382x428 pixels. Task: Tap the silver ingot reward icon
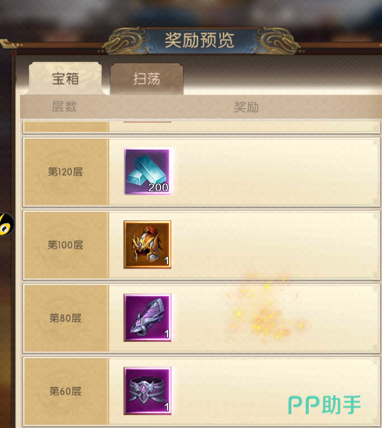point(148,171)
